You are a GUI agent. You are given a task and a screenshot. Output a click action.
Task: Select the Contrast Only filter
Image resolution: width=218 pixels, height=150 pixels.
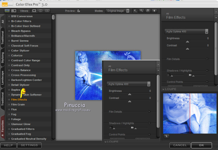click(20, 65)
